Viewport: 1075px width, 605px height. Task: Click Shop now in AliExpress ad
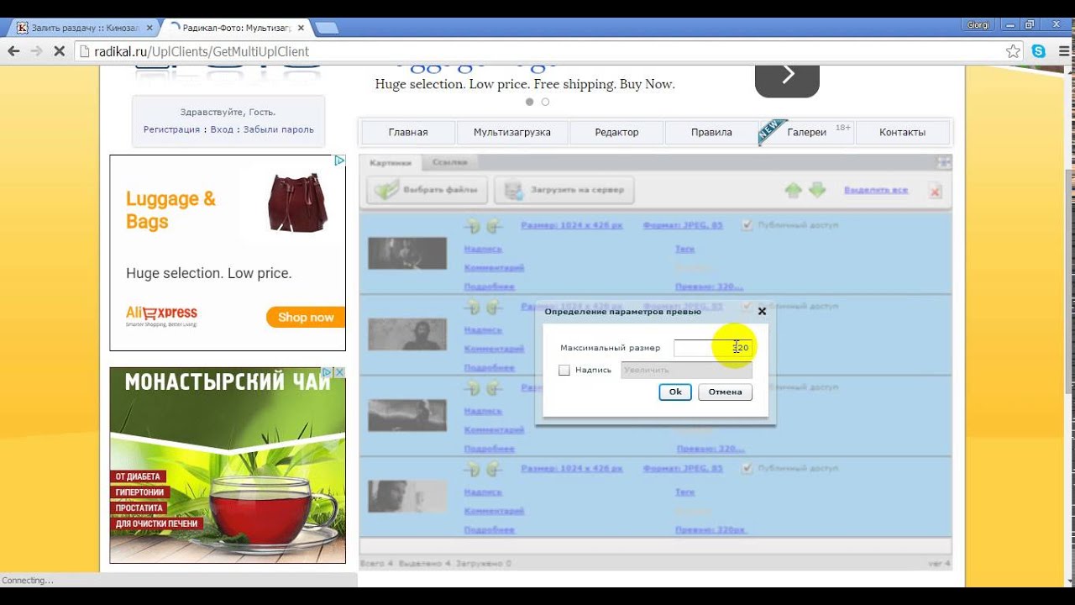pyautogui.click(x=306, y=317)
